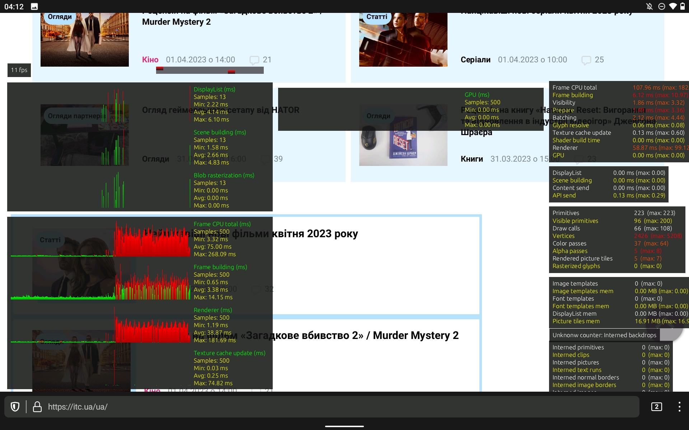Open the Кіно category link

coord(150,60)
